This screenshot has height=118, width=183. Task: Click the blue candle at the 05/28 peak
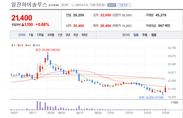pos(48,57)
